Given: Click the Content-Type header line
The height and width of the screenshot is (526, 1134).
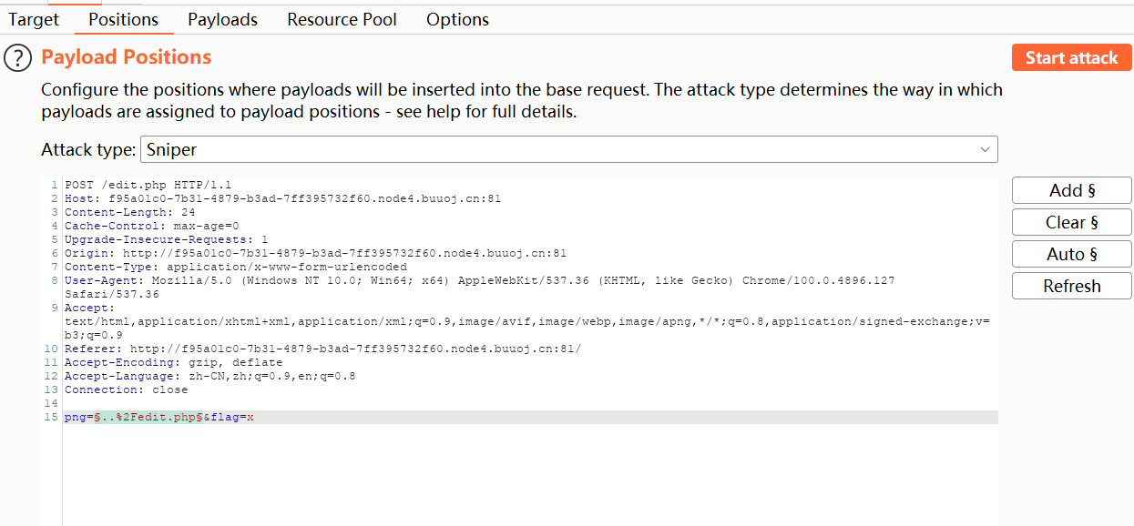Looking at the screenshot, I should pos(235,267).
